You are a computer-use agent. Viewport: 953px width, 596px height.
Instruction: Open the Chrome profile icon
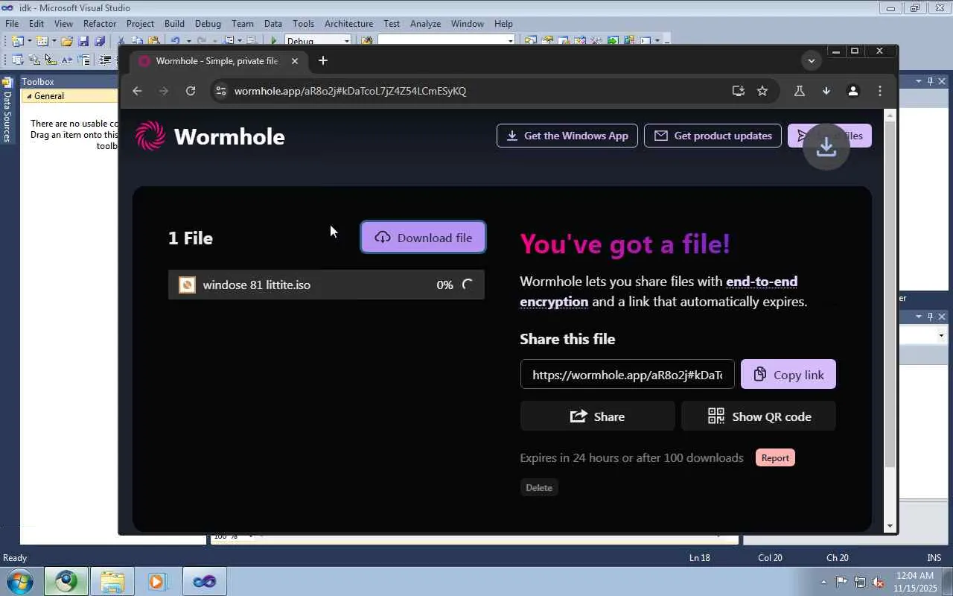click(x=853, y=91)
